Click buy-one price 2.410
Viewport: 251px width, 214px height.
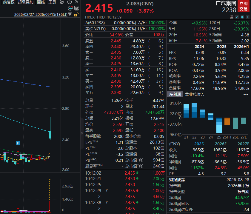coord(116,70)
